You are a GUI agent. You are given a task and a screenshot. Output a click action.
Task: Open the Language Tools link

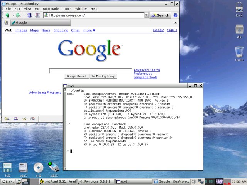[x=145, y=77]
